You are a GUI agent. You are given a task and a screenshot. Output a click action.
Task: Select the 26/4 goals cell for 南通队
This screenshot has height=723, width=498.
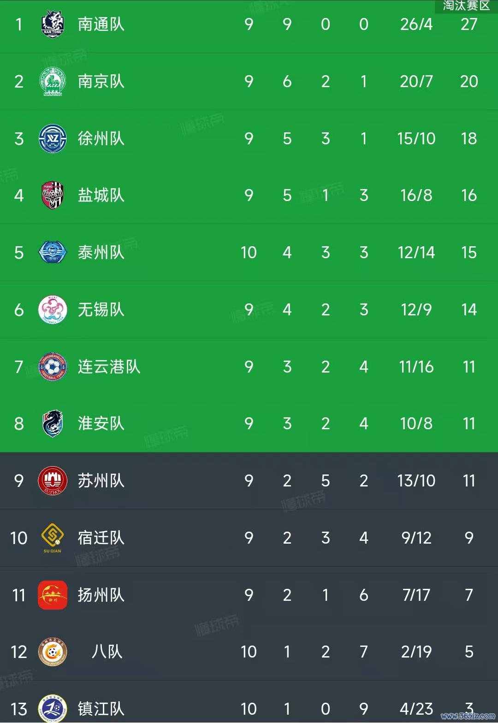tap(416, 24)
